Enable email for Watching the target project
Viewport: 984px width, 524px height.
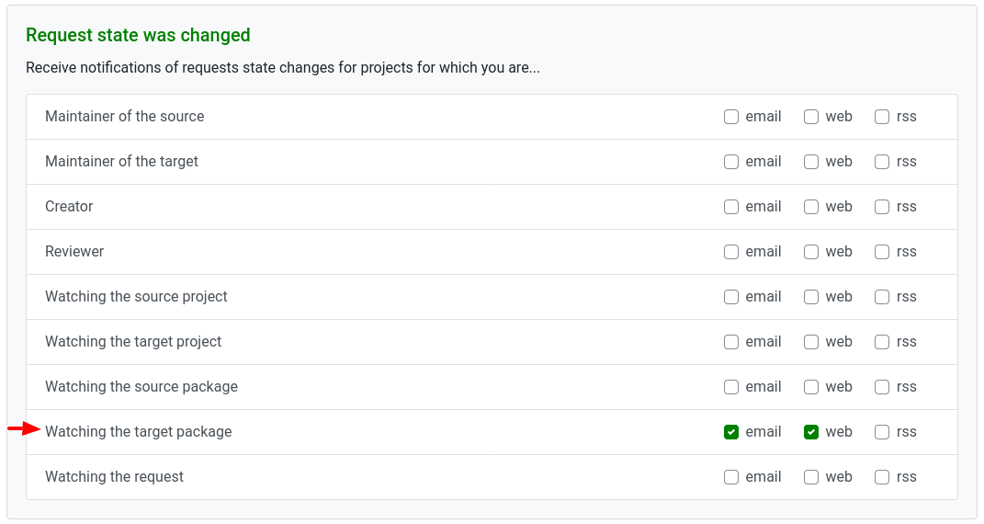[731, 342]
